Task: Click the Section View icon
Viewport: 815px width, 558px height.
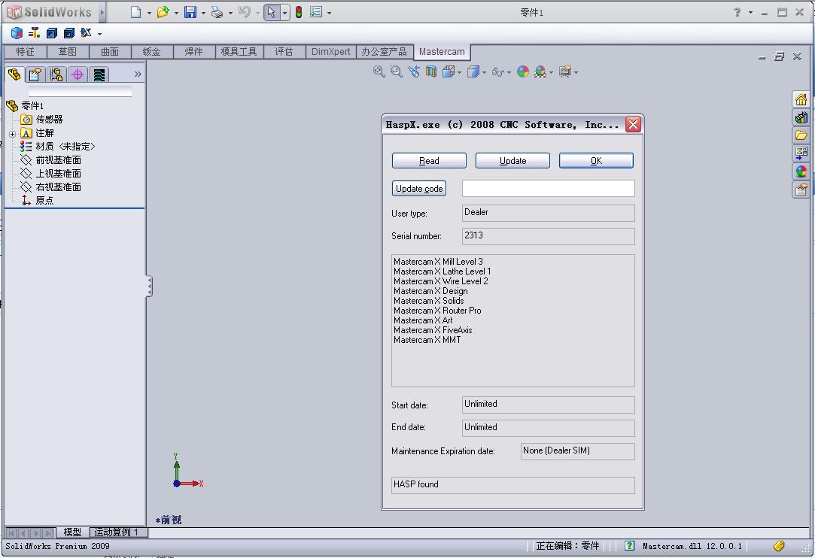Action: coord(431,71)
